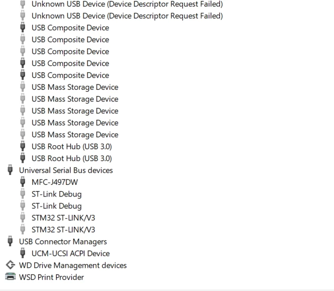The image size is (334, 291).
Task: Click the USB Connector Managers category icon
Action: [x=10, y=241]
